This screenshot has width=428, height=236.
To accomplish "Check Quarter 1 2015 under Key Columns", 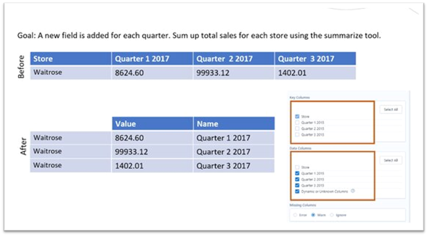I will click(x=297, y=123).
